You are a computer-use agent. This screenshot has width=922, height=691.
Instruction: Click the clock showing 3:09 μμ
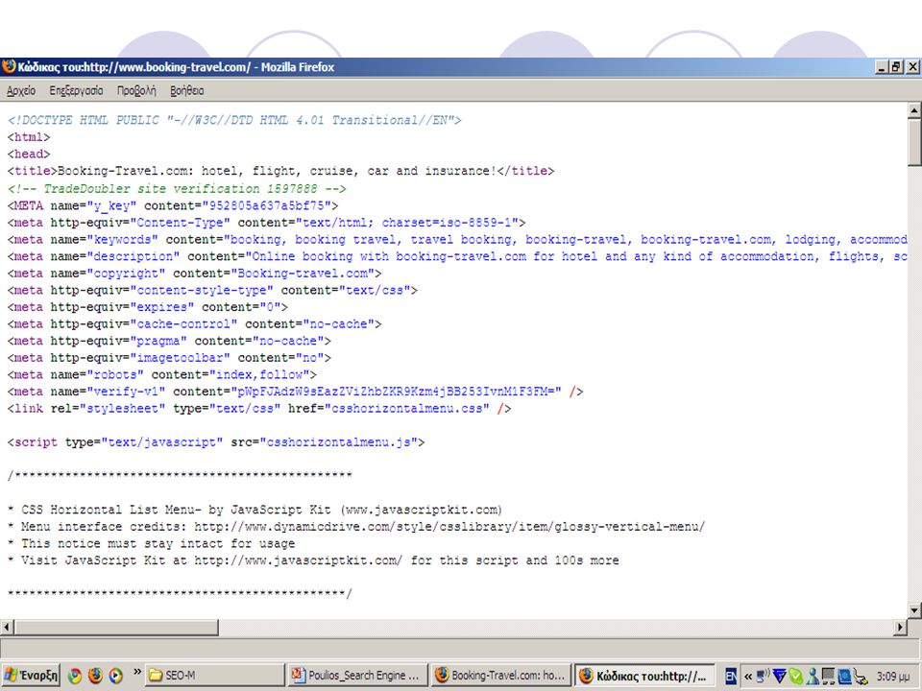(892, 677)
